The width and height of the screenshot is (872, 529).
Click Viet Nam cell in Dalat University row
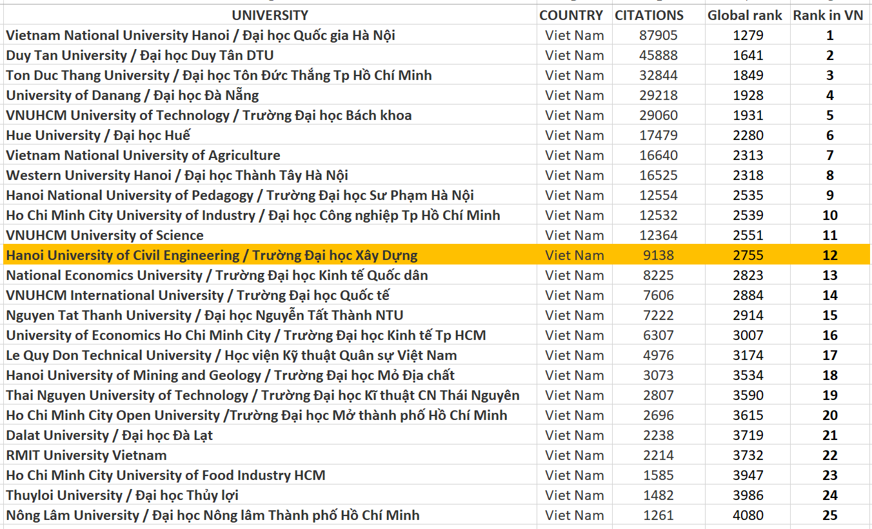point(574,435)
